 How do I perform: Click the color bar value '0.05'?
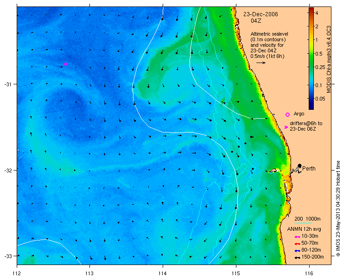tap(320, 99)
